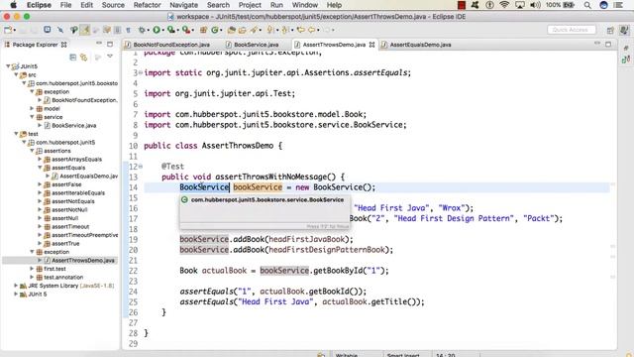Open the Project menu
This screenshot has width=634, height=357.
[x=250, y=5]
